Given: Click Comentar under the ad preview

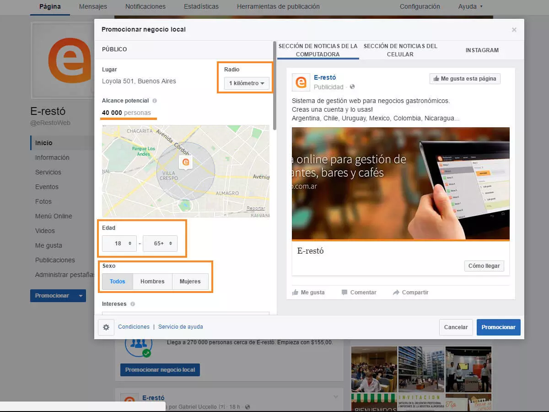Looking at the screenshot, I should pyautogui.click(x=359, y=293).
